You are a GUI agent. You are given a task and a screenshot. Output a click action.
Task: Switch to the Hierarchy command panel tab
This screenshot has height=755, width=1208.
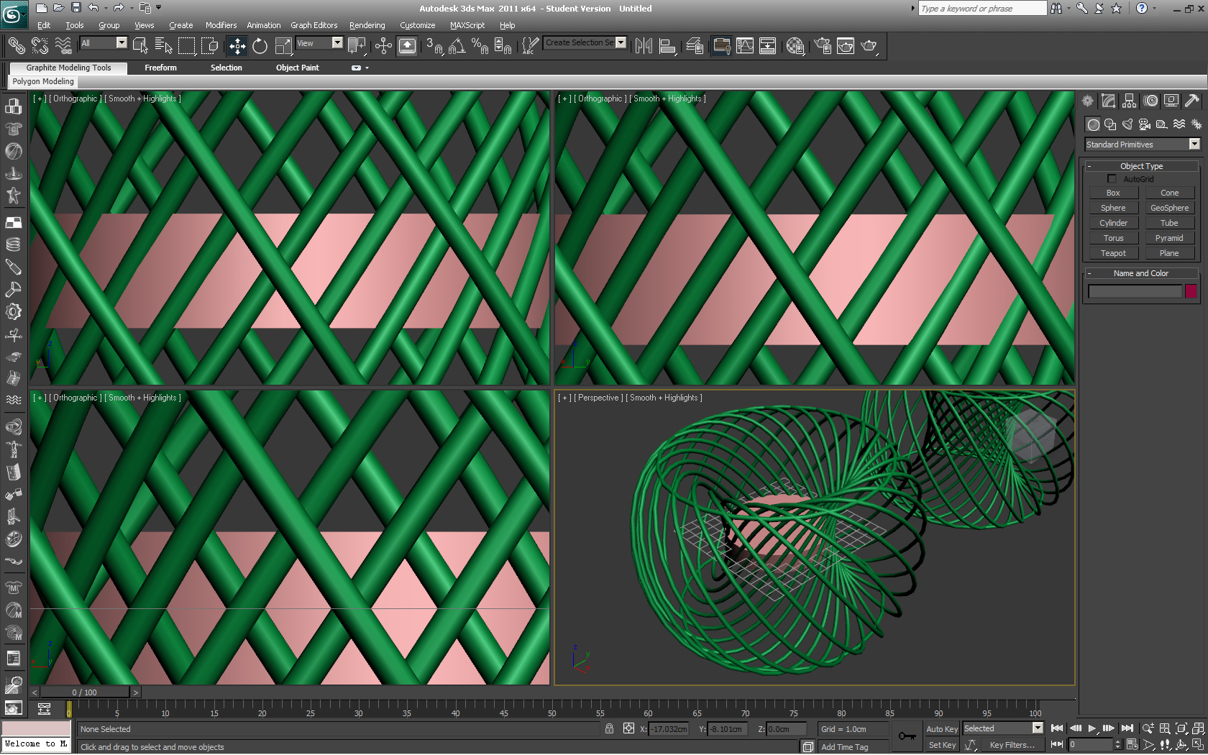pyautogui.click(x=1130, y=101)
